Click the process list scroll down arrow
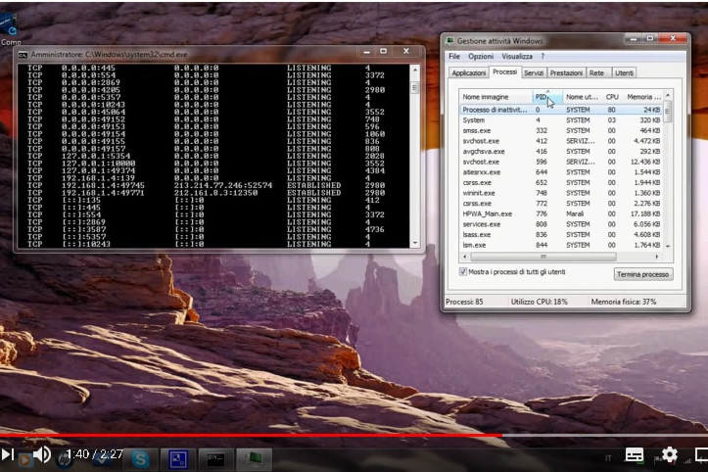This screenshot has width=708, height=472. [668, 246]
